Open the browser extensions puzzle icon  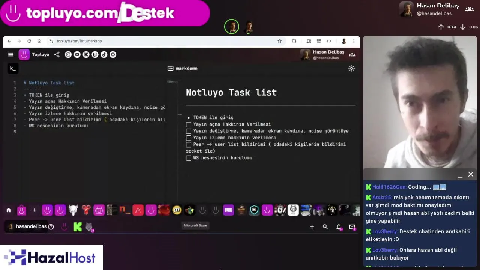point(294,41)
